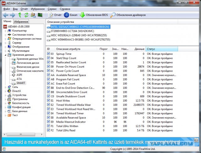Expand the Сервер tree node
201x153 pixels.
point(5,43)
